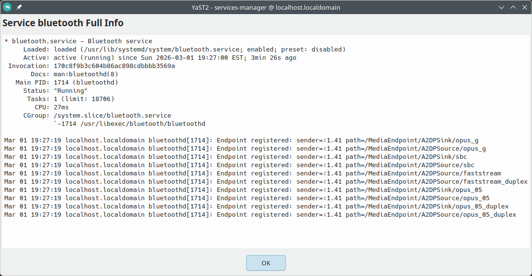
Task: Click the CPU 27ms value
Action: click(x=61, y=107)
